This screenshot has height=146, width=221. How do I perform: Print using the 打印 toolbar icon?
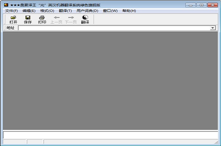pos(42,19)
